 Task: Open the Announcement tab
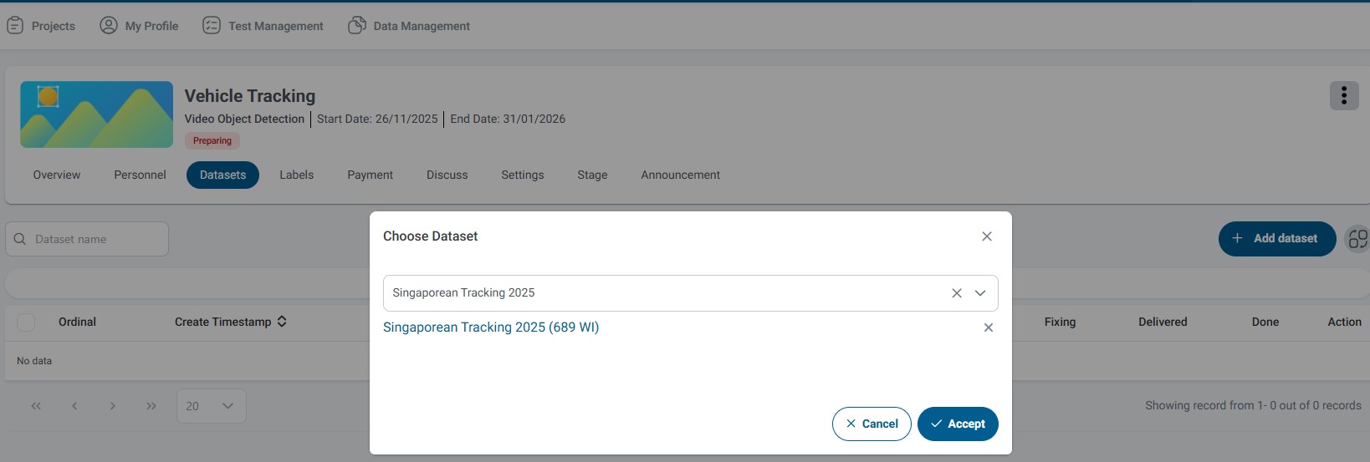click(x=680, y=175)
